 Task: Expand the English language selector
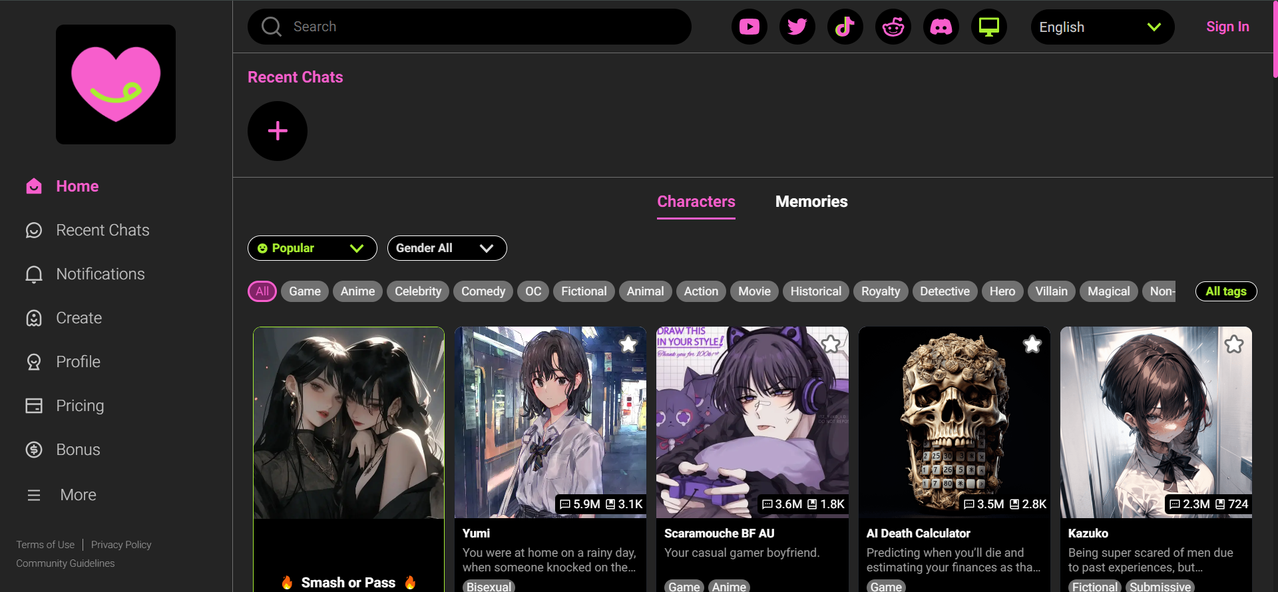1102,27
